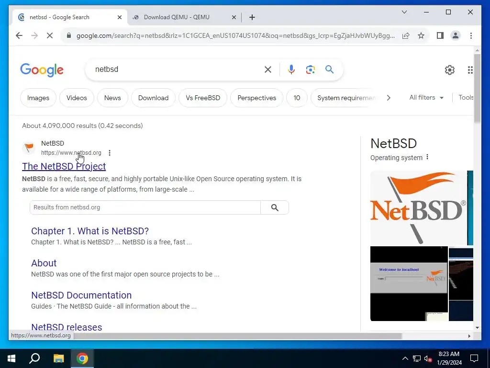Open the About sitelink

tap(44, 263)
